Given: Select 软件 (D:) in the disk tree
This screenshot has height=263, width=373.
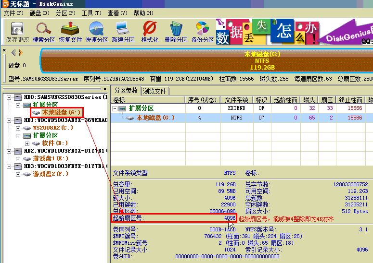Looking at the screenshot, I should [55, 143].
